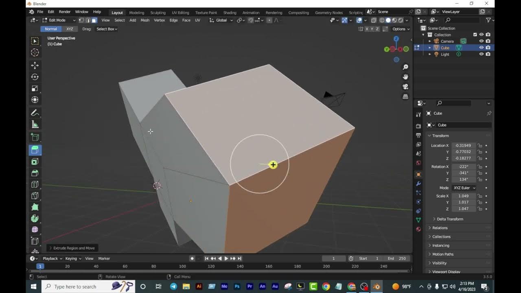Hide Cube in the outliner
This screenshot has width=521, height=293.
coord(481,48)
